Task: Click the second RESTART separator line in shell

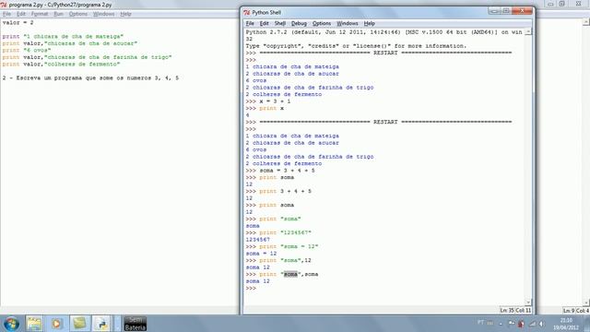Action: click(x=379, y=122)
